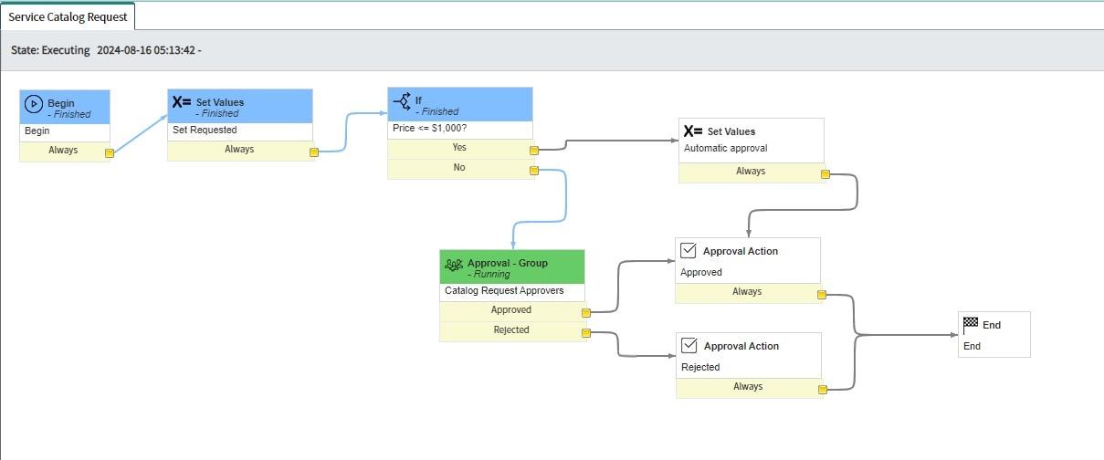Screen dimensions: 1104x460
Task: Click Approved action's Always connector square
Action: point(822,295)
